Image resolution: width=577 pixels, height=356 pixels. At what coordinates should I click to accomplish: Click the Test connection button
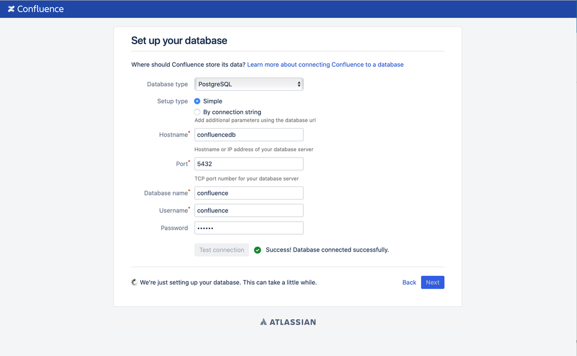pos(222,250)
